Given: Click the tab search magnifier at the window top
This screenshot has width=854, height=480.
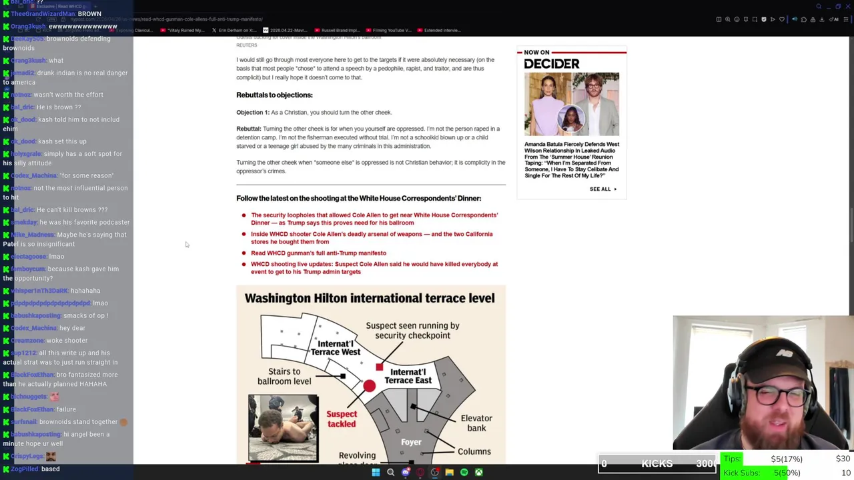Looking at the screenshot, I should (x=819, y=6).
